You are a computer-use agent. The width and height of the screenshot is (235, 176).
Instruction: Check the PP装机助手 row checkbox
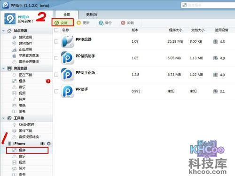pyautogui.click(x=56, y=58)
